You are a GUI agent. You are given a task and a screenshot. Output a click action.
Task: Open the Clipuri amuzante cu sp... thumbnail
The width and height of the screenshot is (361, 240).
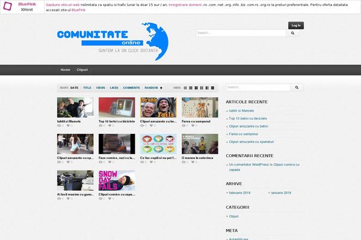point(75,144)
